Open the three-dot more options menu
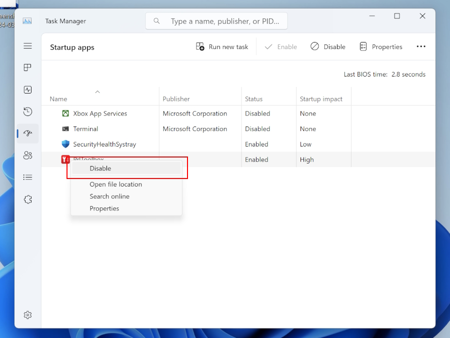This screenshot has height=338, width=450. (x=421, y=46)
